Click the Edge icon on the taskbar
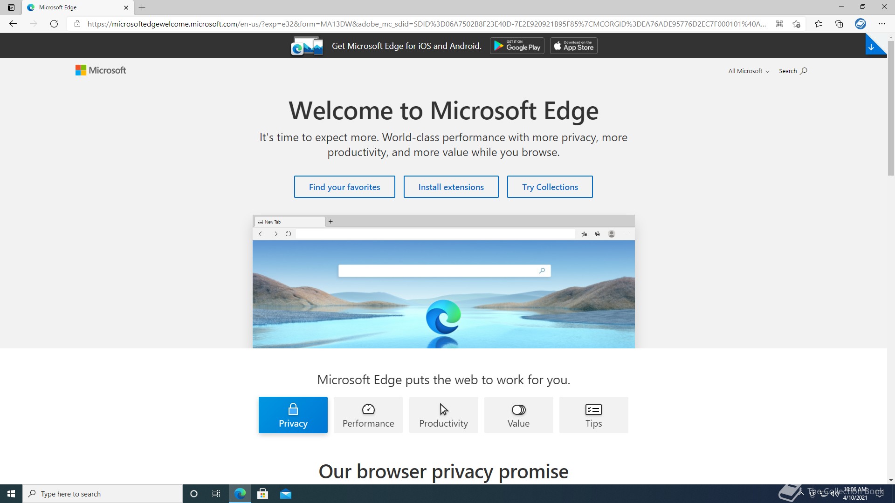The height and width of the screenshot is (503, 895). click(240, 494)
